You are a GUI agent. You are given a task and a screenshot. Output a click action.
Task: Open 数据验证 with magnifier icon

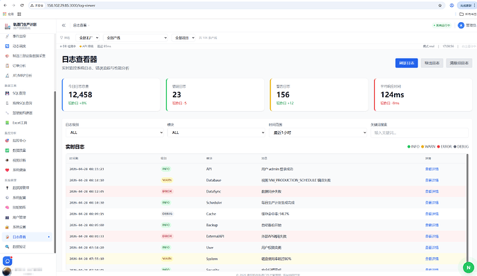click(19, 247)
